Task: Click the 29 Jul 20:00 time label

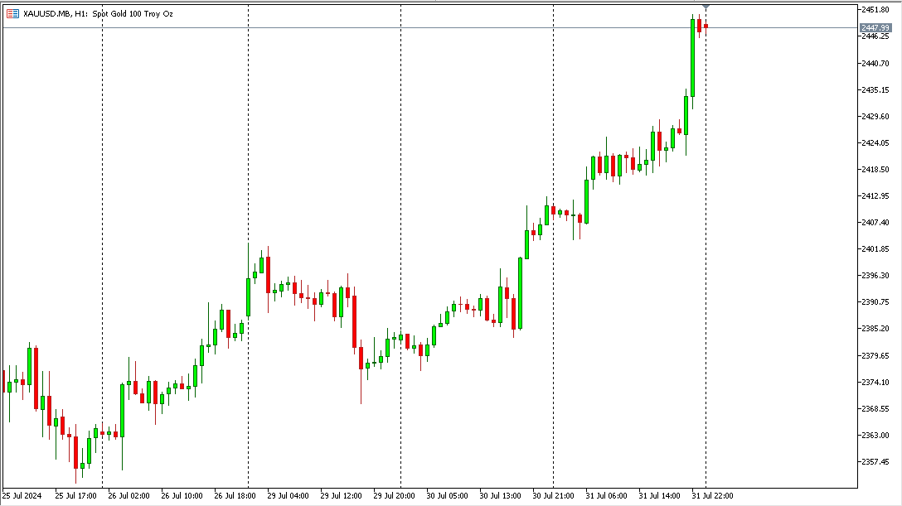Action: tap(394, 496)
